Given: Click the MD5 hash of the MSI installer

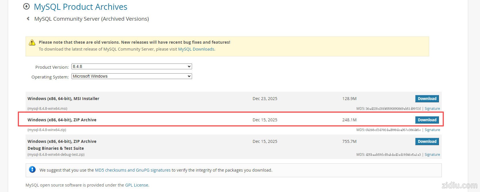Looking at the screenshot, I should [393, 109].
